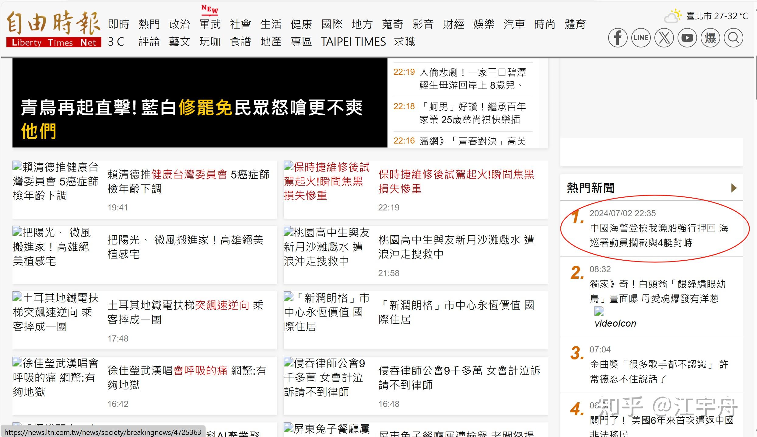Go to the 時尚 section
The image size is (757, 437).
pyautogui.click(x=545, y=24)
